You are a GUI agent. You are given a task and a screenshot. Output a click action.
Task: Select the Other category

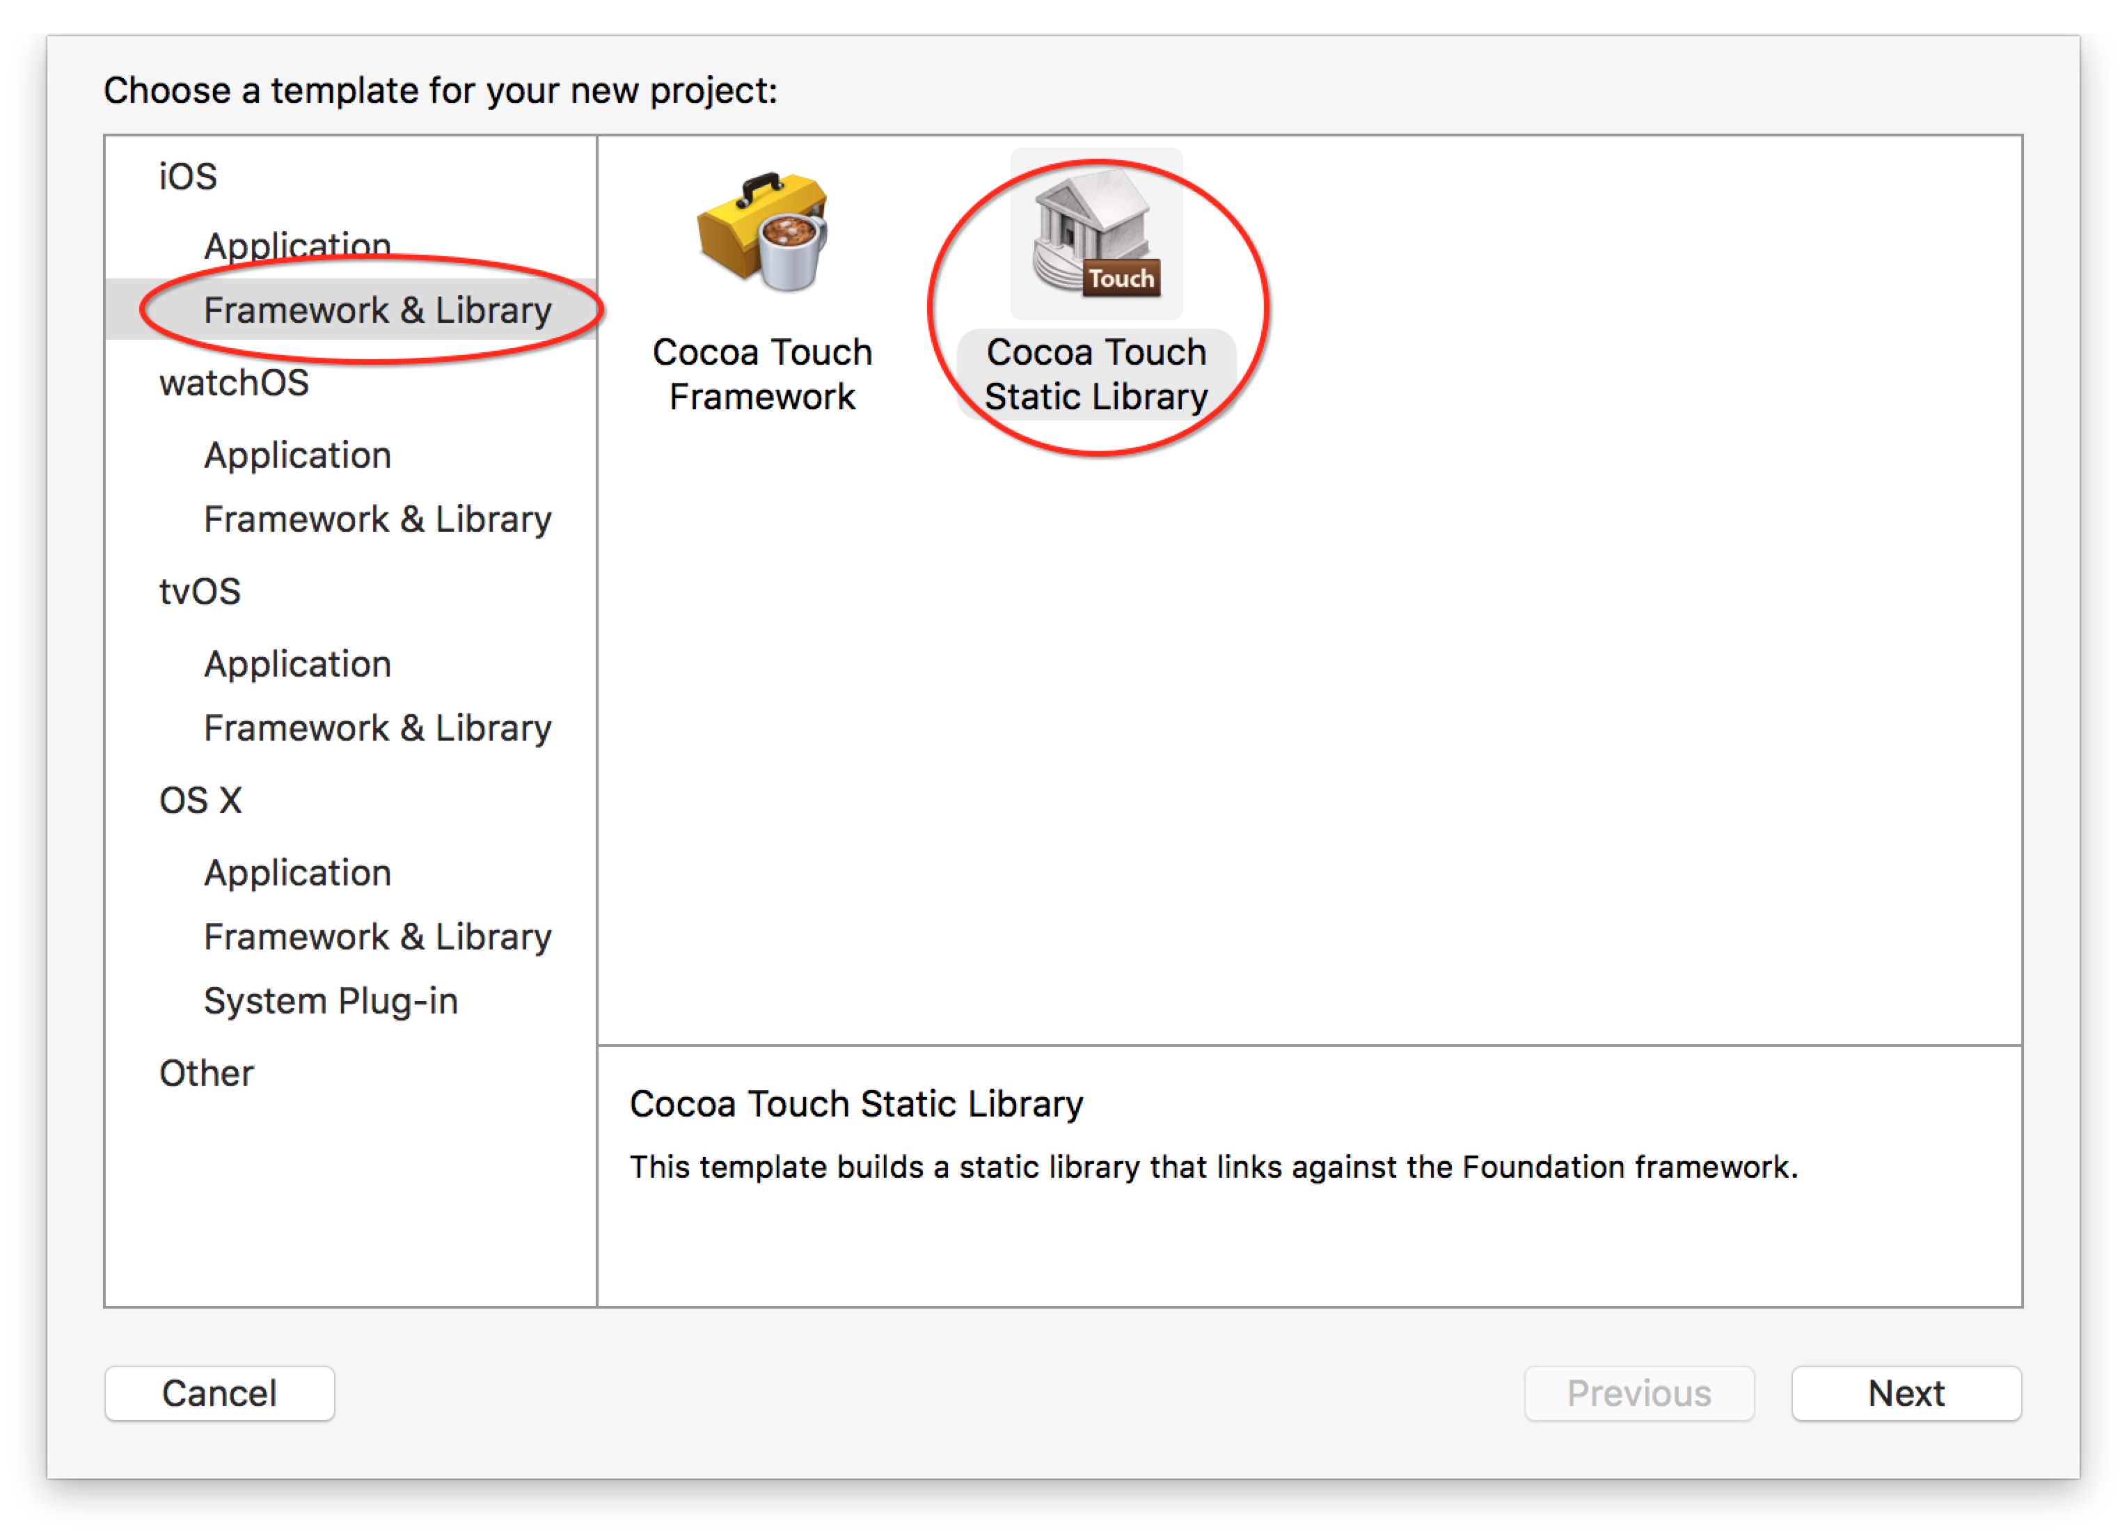pos(206,1073)
